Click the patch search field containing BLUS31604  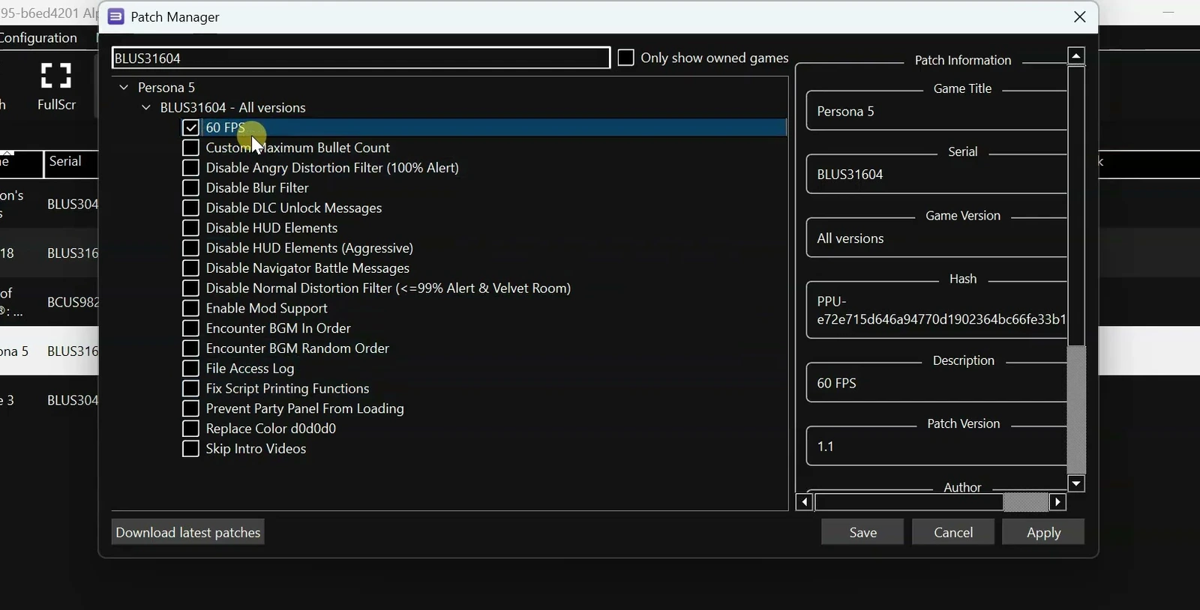(x=360, y=58)
